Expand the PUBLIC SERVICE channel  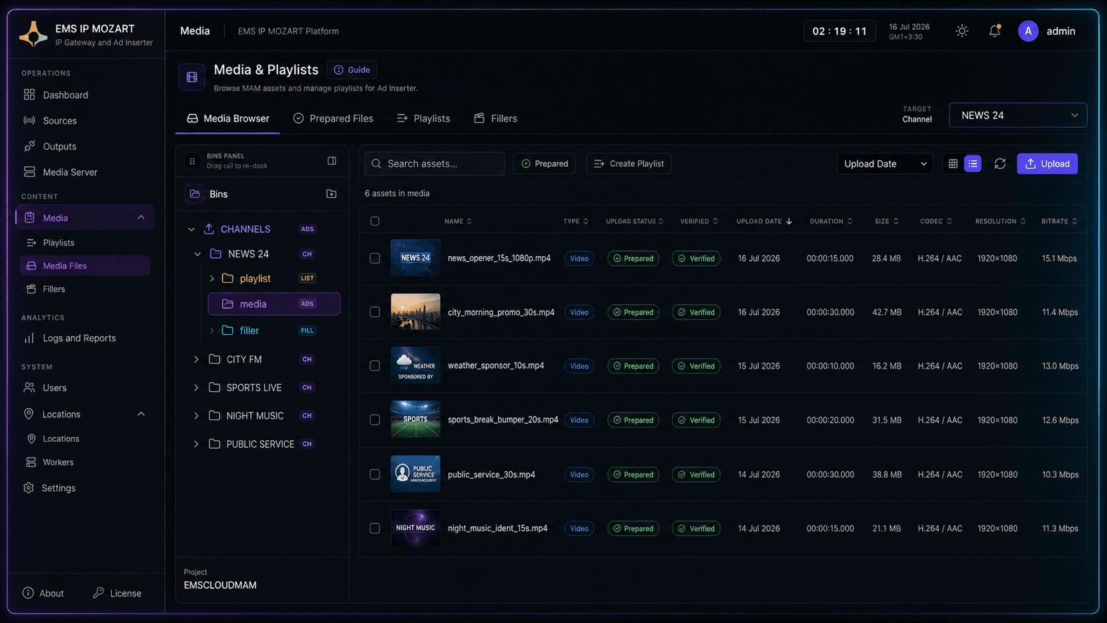click(x=196, y=444)
